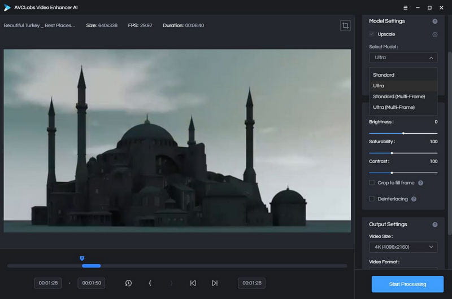This screenshot has height=299, width=452.
Task: Enable Crop to fill frame checkbox
Action: [372, 183]
